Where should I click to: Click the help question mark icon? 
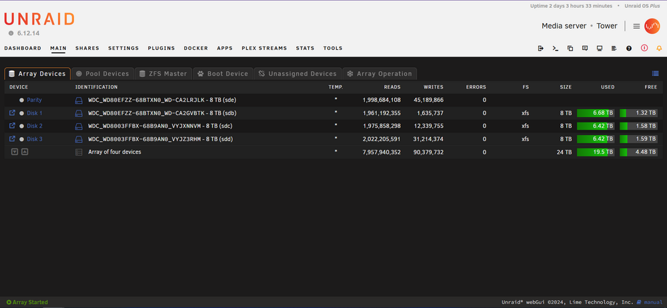tap(629, 49)
